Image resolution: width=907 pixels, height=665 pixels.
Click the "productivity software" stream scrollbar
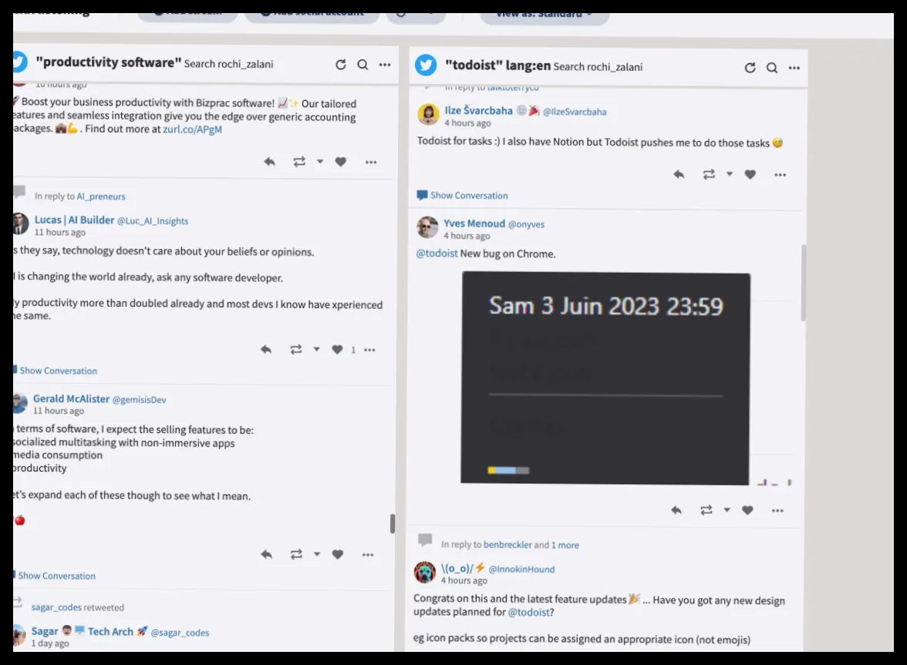393,523
